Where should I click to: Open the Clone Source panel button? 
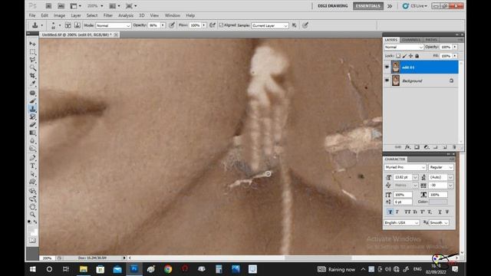[x=77, y=25]
